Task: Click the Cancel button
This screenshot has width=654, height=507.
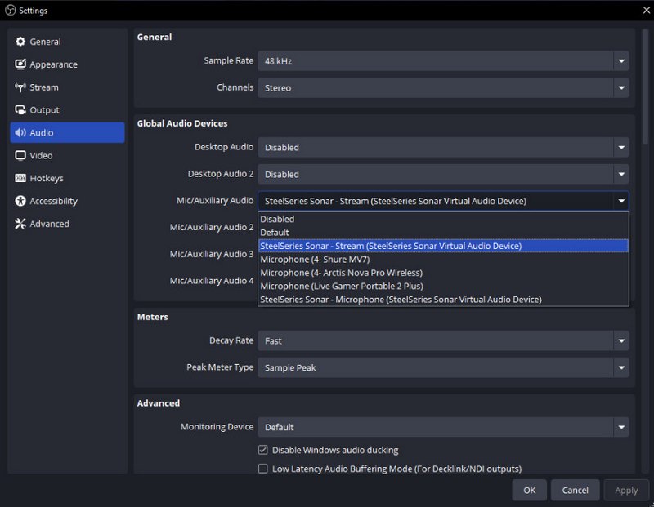Action: (576, 491)
